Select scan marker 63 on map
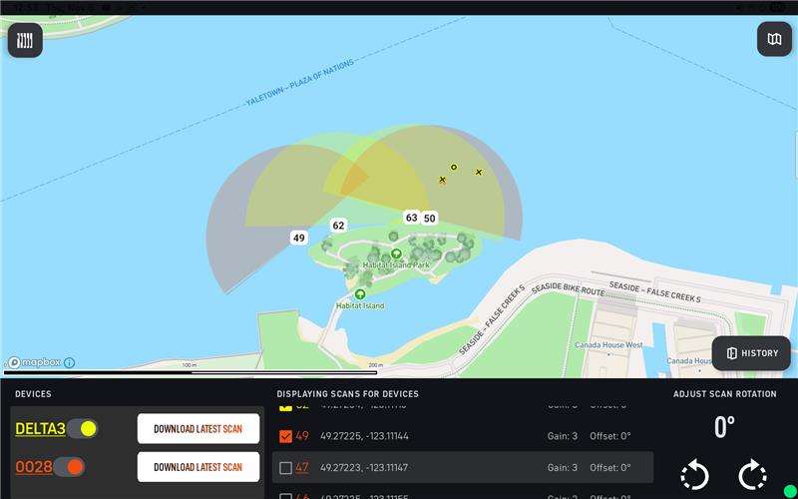 (x=412, y=218)
